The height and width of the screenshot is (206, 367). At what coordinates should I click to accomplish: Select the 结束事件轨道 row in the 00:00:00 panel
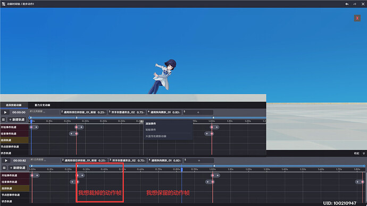click(x=14, y=134)
